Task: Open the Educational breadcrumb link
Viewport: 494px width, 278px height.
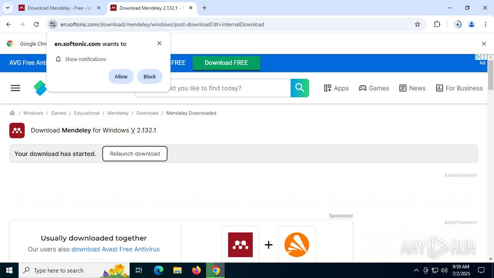Action: click(x=87, y=113)
